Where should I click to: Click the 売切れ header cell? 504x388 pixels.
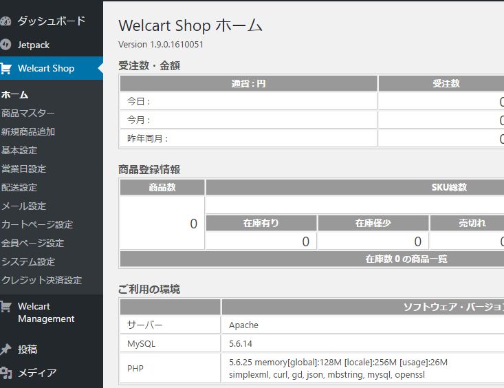tap(472, 223)
